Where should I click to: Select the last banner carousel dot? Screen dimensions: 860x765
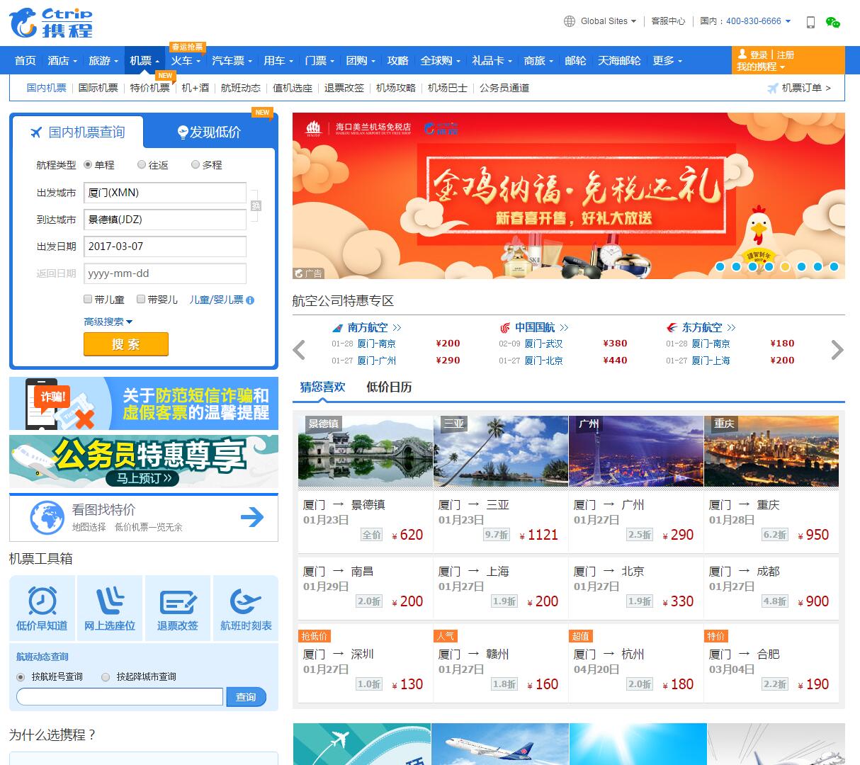pos(834,267)
